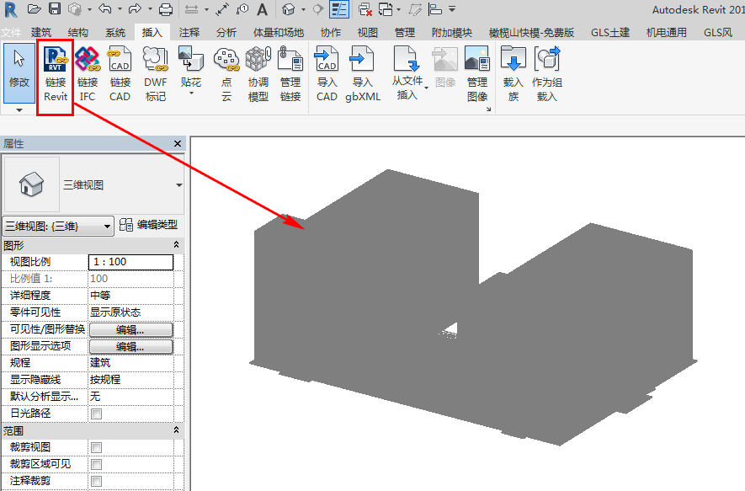
Task: Open 管理图像 manager
Action: [x=477, y=75]
